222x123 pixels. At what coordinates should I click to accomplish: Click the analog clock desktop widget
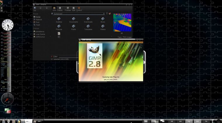coord(8,25)
